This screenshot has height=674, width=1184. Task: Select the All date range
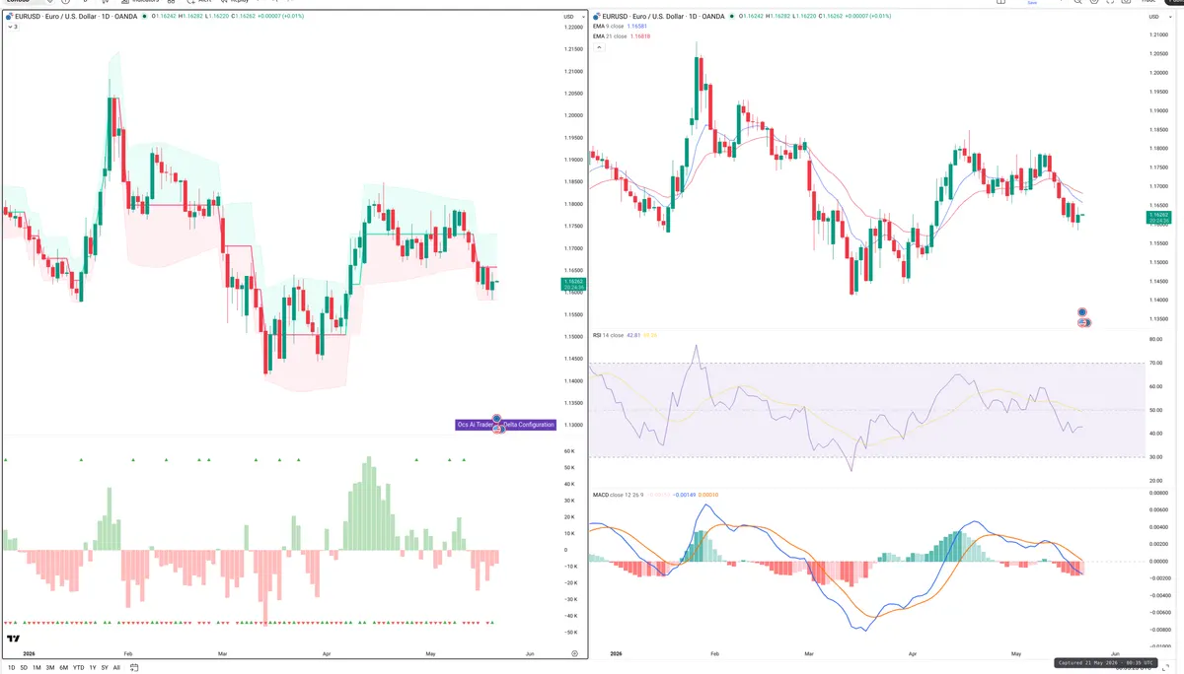click(116, 667)
